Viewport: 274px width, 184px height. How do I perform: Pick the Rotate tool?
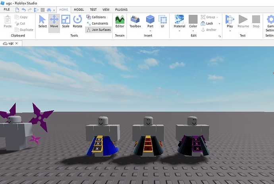click(77, 21)
